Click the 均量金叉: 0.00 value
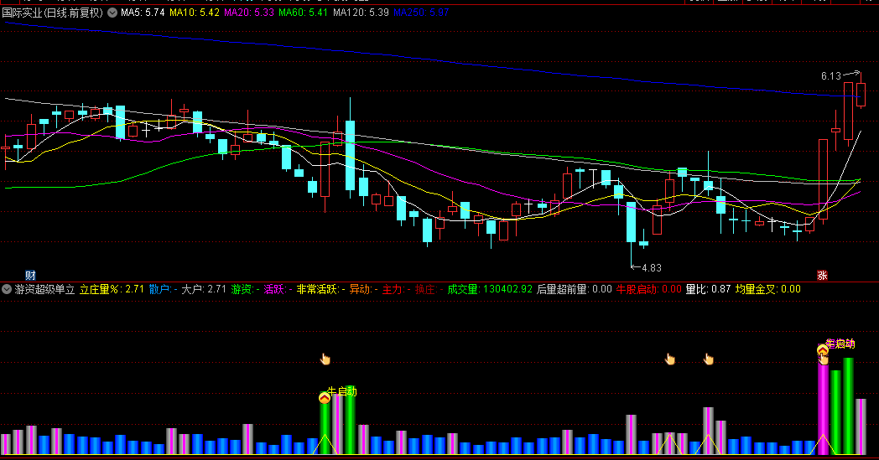Viewport: 879px width, 460px height. pos(768,289)
